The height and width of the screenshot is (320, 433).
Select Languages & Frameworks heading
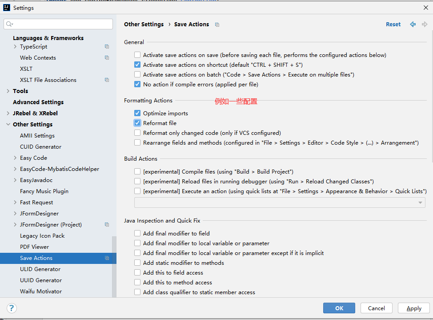point(48,38)
